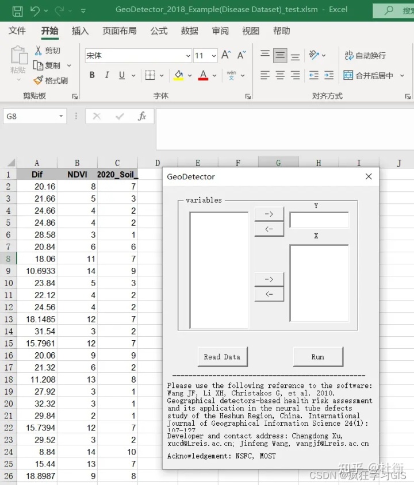The width and height of the screenshot is (414, 485).
Task: Expand the underline style dropdown arrow
Action: 133,75
